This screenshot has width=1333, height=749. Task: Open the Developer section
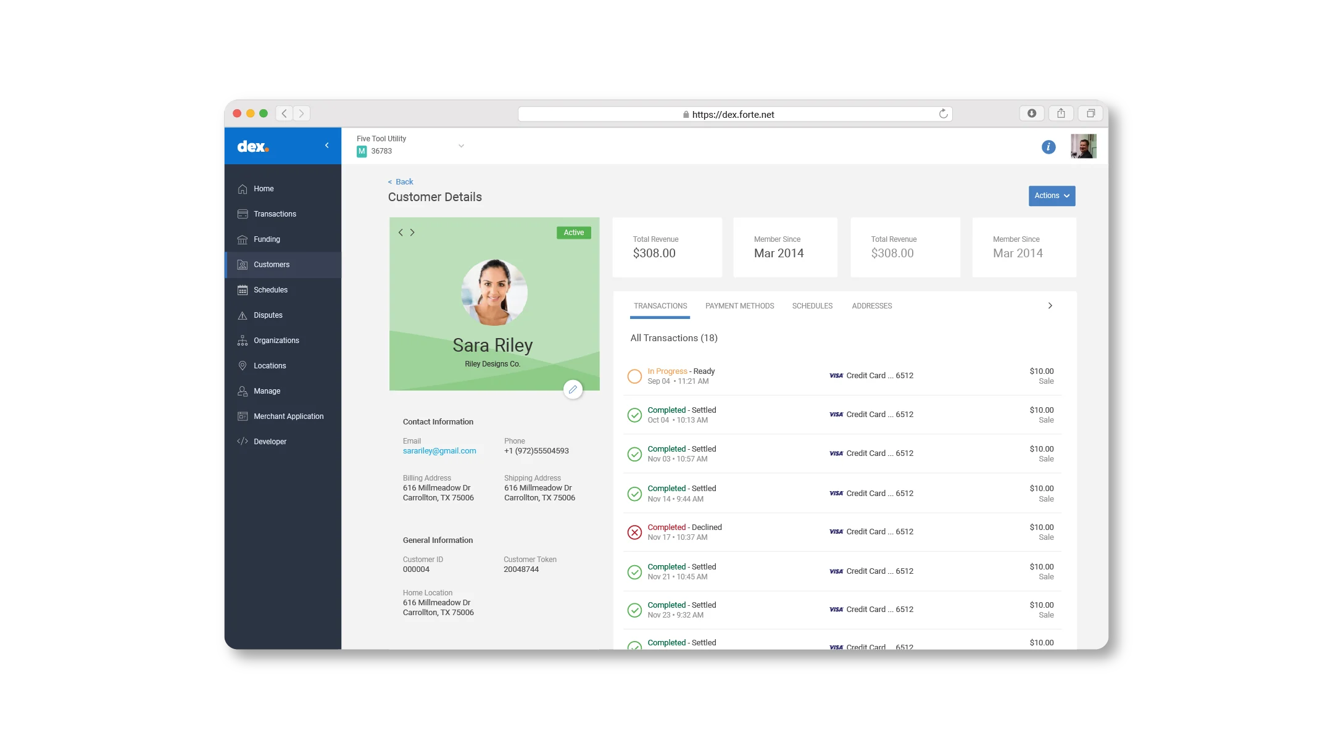click(x=270, y=441)
